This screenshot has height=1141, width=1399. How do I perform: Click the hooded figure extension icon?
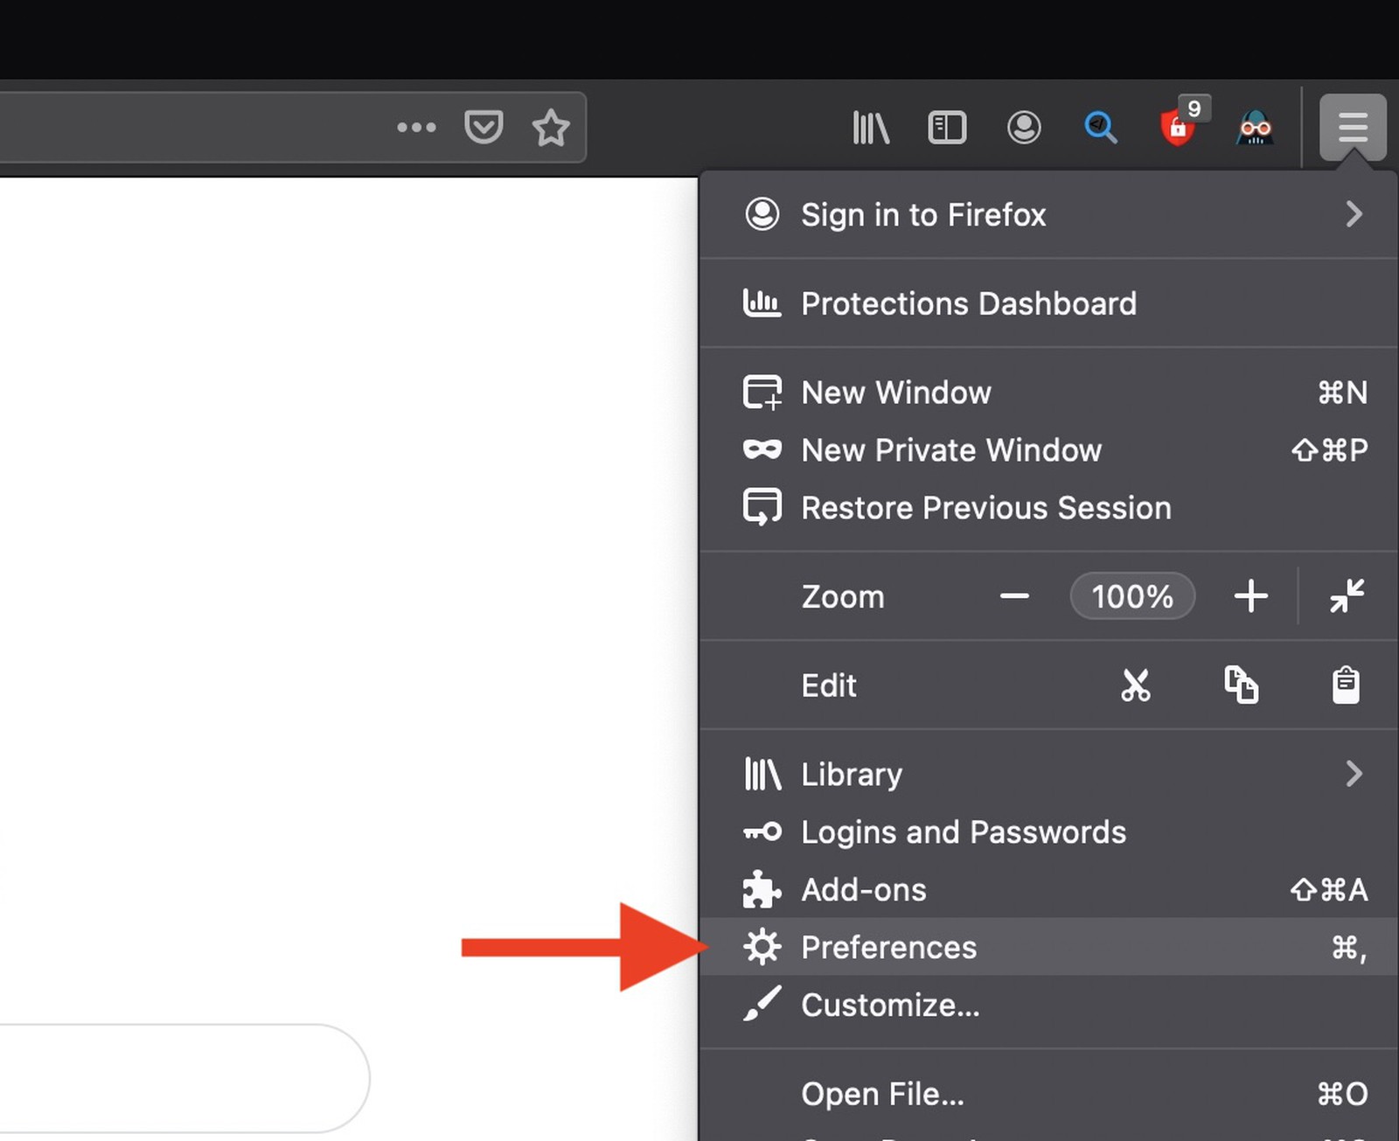[x=1255, y=128]
